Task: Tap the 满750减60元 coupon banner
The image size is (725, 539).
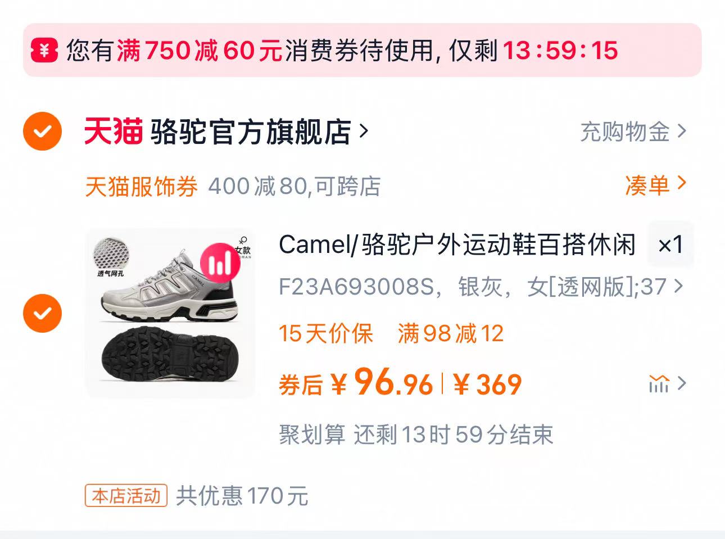Action: [362, 50]
